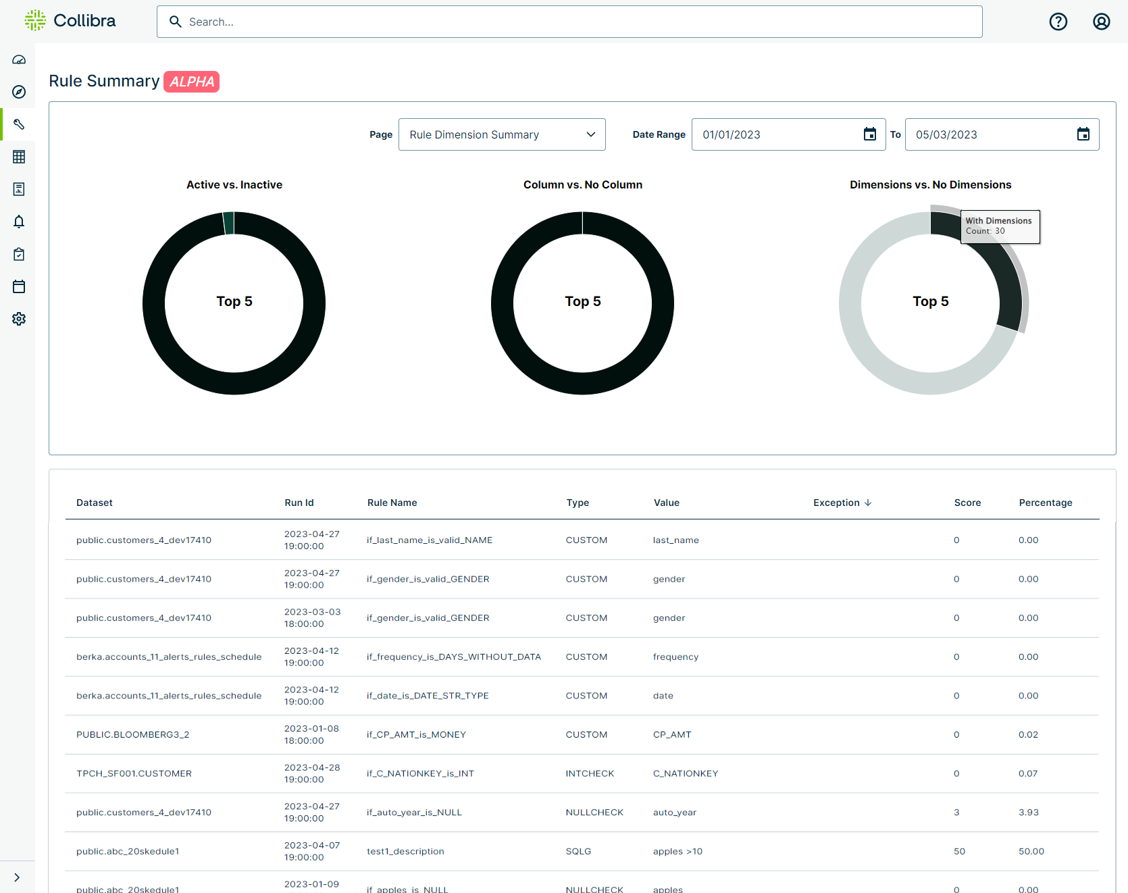Sort table by Score column header
Image resolution: width=1128 pixels, height=893 pixels.
tap(967, 503)
